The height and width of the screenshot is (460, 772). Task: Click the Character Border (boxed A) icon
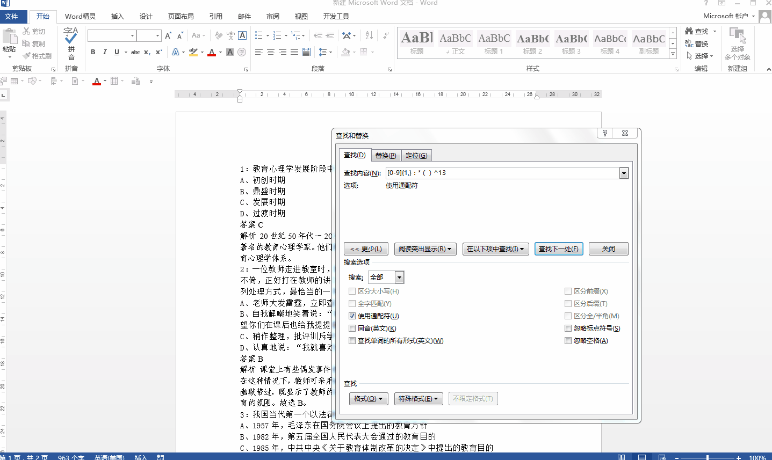point(242,36)
